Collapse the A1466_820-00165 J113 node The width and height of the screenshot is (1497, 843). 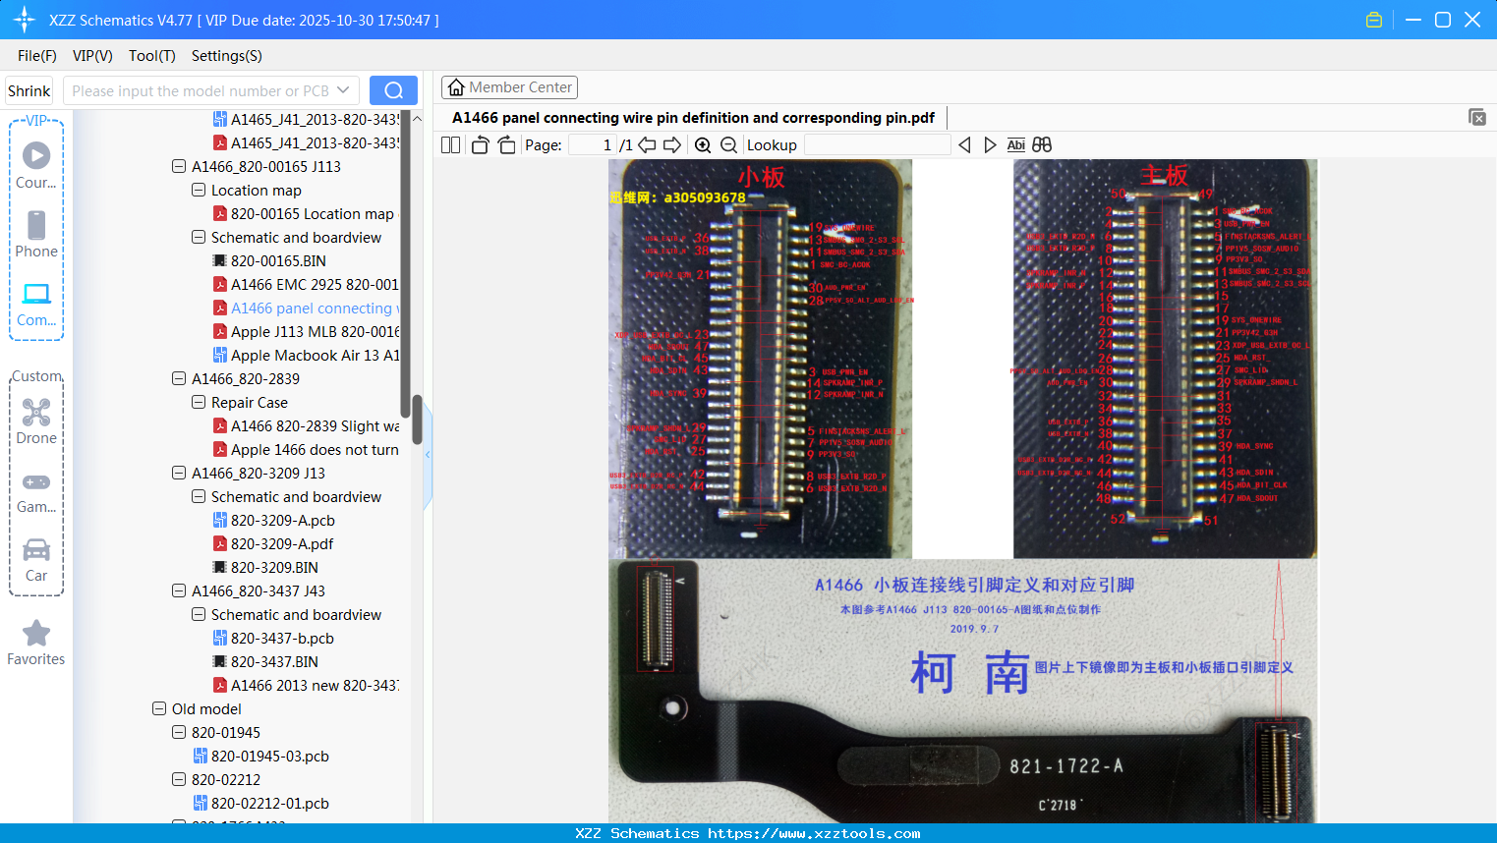click(x=179, y=167)
